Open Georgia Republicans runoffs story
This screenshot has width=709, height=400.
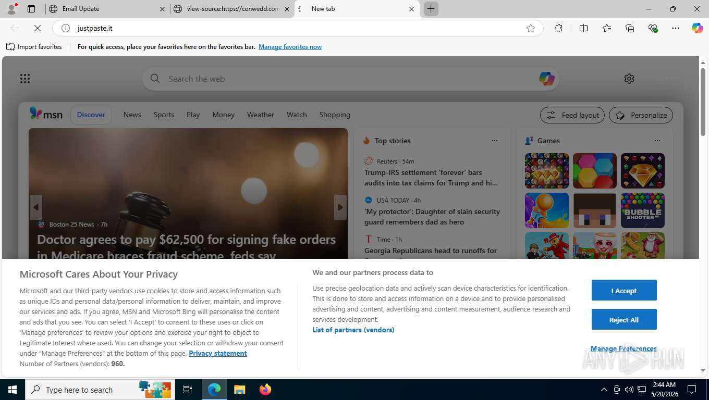[x=431, y=251]
